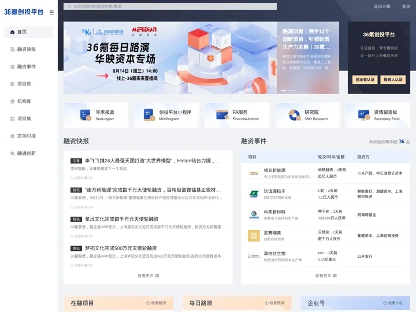
Task: Open 星沅文化完成数千万元天使轮融资 news
Action: click(122, 219)
